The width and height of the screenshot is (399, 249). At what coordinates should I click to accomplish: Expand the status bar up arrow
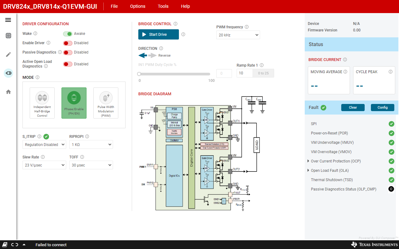pyautogui.click(x=24, y=245)
